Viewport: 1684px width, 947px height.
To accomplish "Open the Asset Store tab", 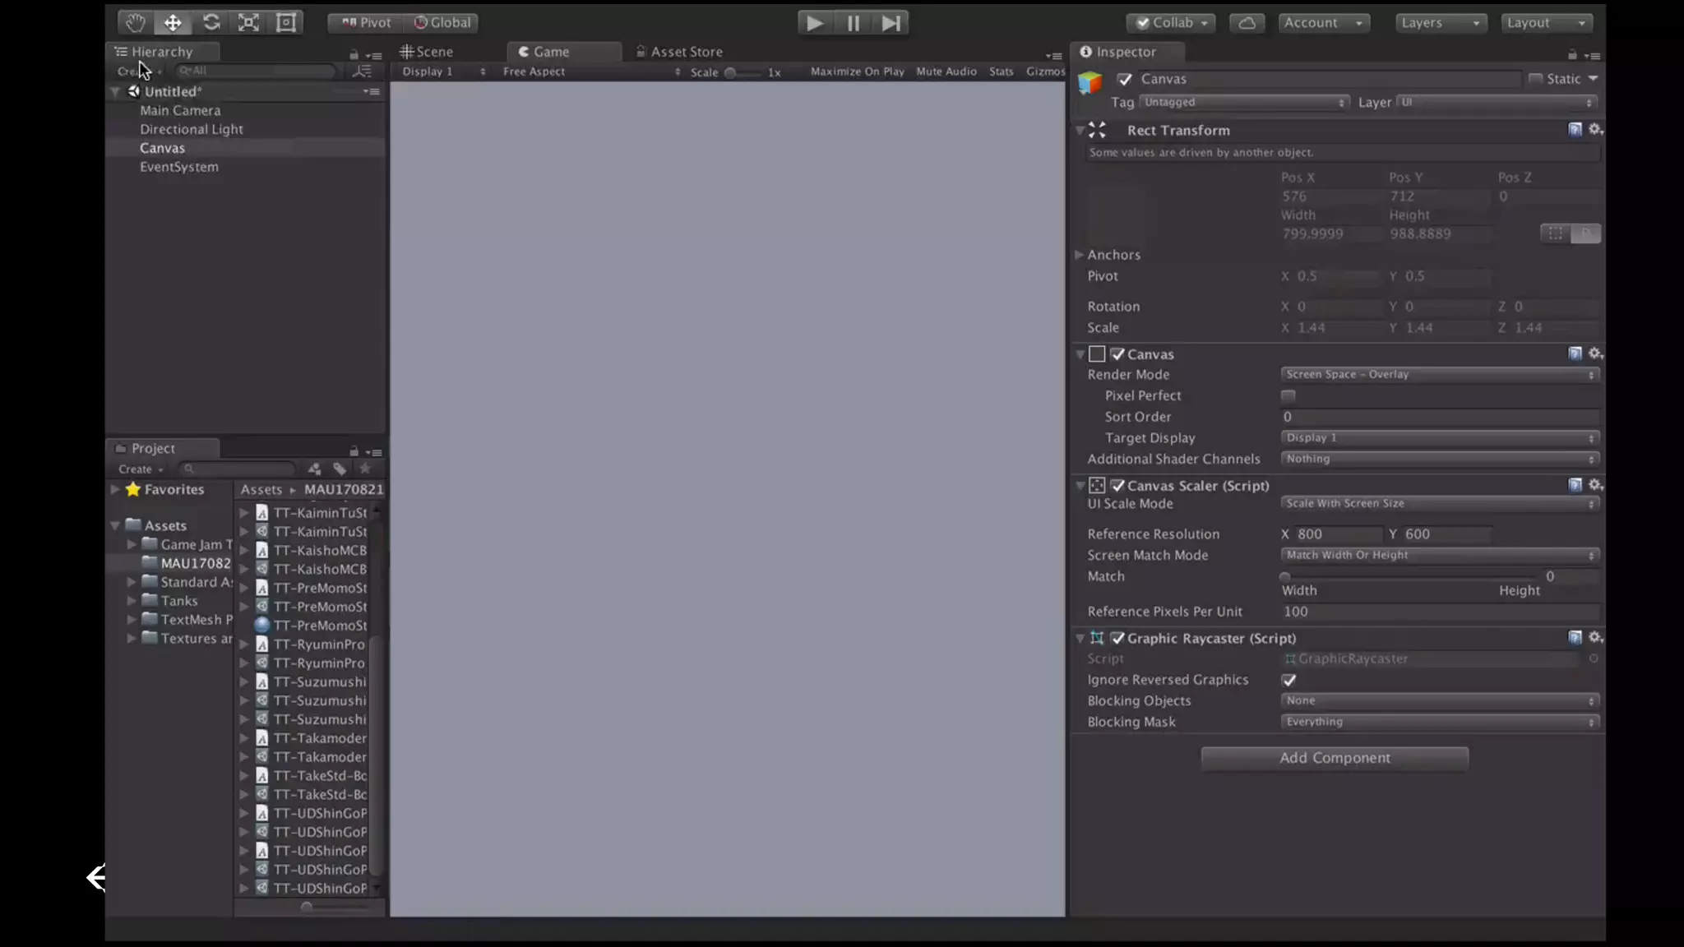I will (x=679, y=52).
